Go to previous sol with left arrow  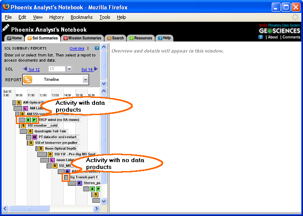coord(25,69)
